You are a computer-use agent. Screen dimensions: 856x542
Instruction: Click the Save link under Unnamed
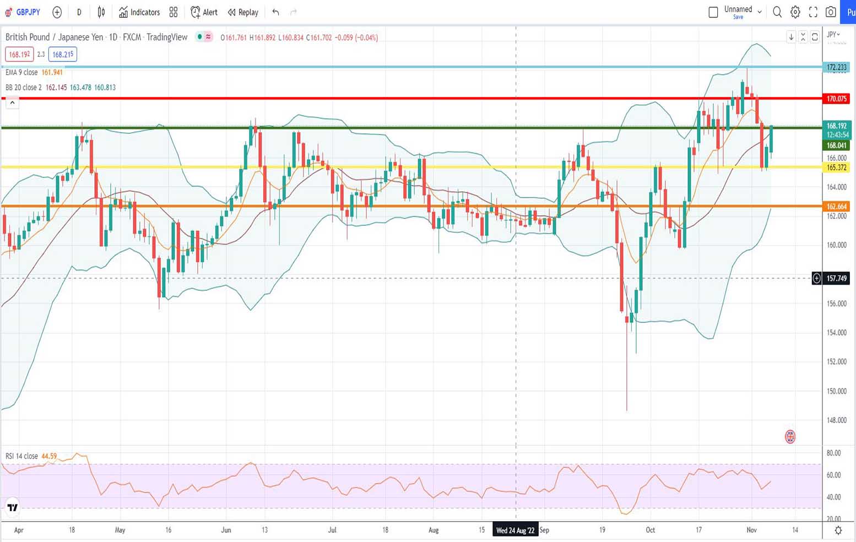tap(738, 17)
